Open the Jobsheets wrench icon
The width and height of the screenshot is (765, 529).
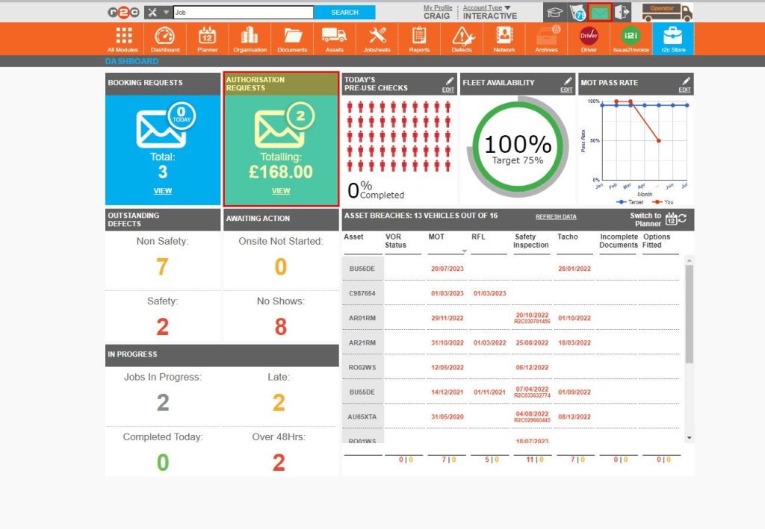pos(377,36)
